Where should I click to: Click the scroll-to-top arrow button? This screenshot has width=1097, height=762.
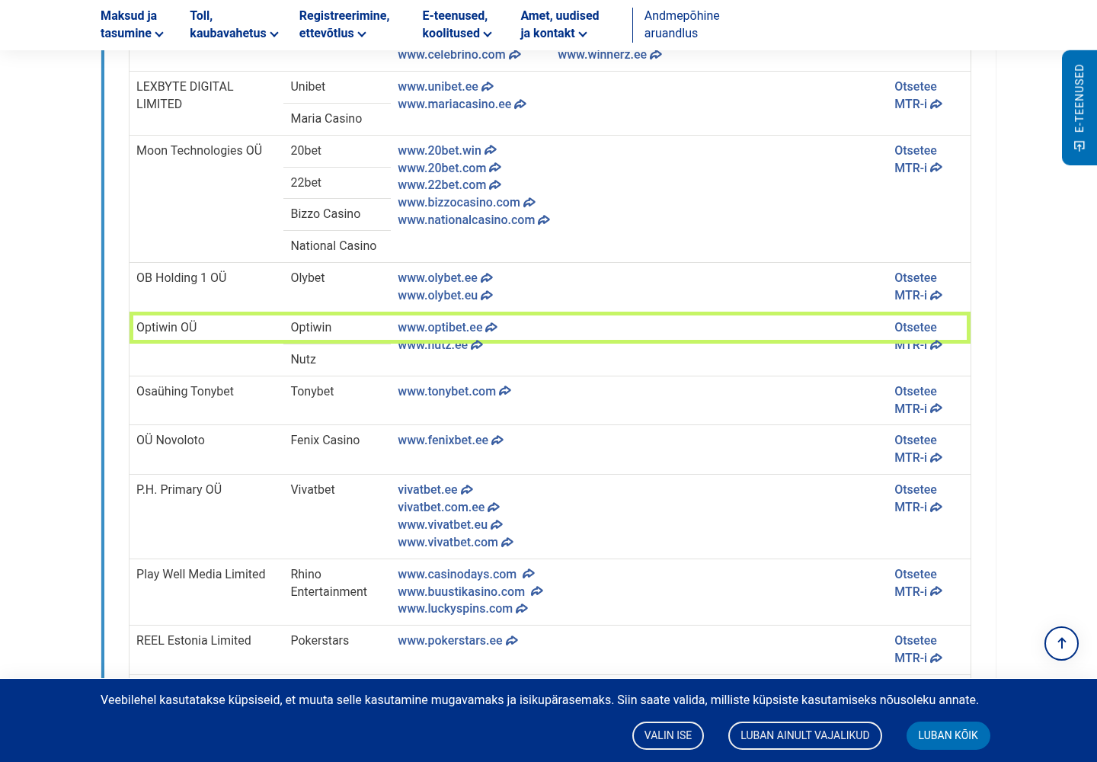(x=1061, y=643)
